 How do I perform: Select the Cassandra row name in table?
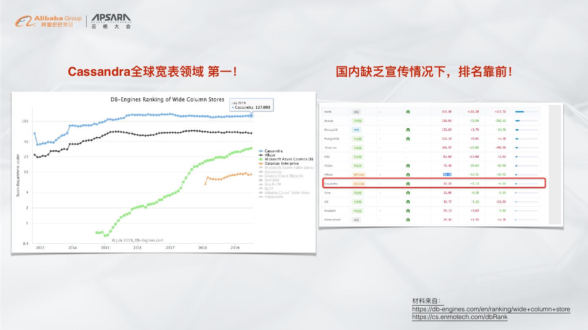(331, 183)
